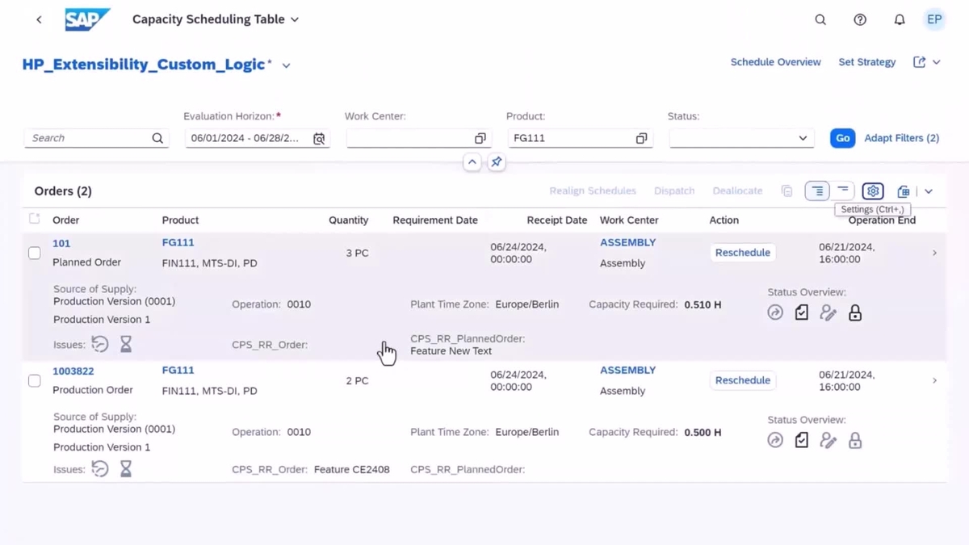Click the Dispatch menu action
This screenshot has width=969, height=545.
pyautogui.click(x=674, y=191)
